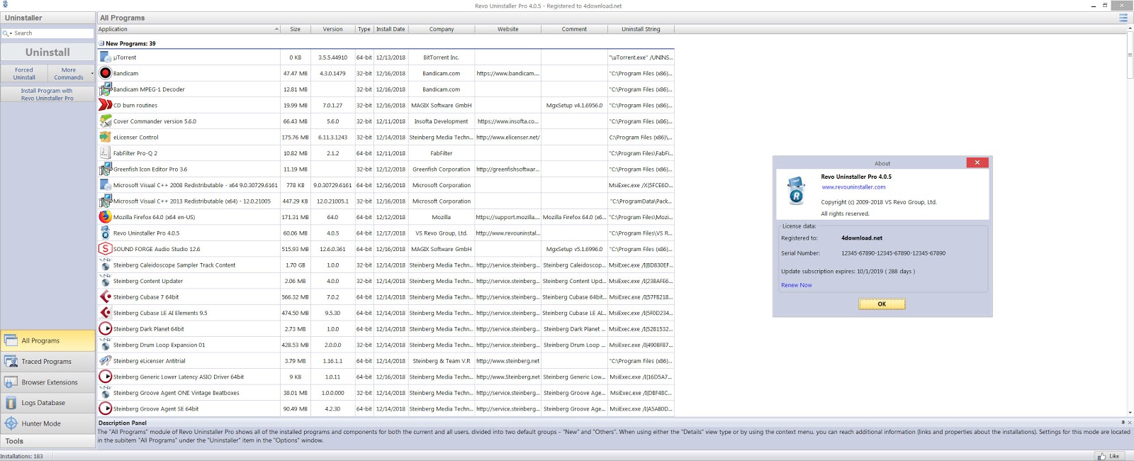Click into the Search input field
The height and width of the screenshot is (461, 1134).
pos(52,33)
